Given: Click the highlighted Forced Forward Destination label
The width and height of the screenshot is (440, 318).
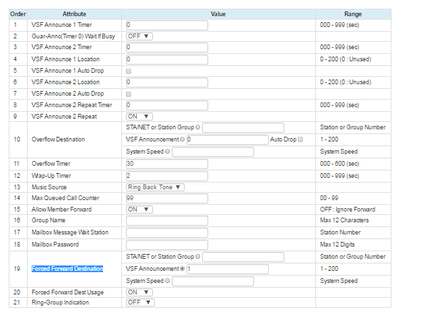Looking at the screenshot, I should [67, 269].
